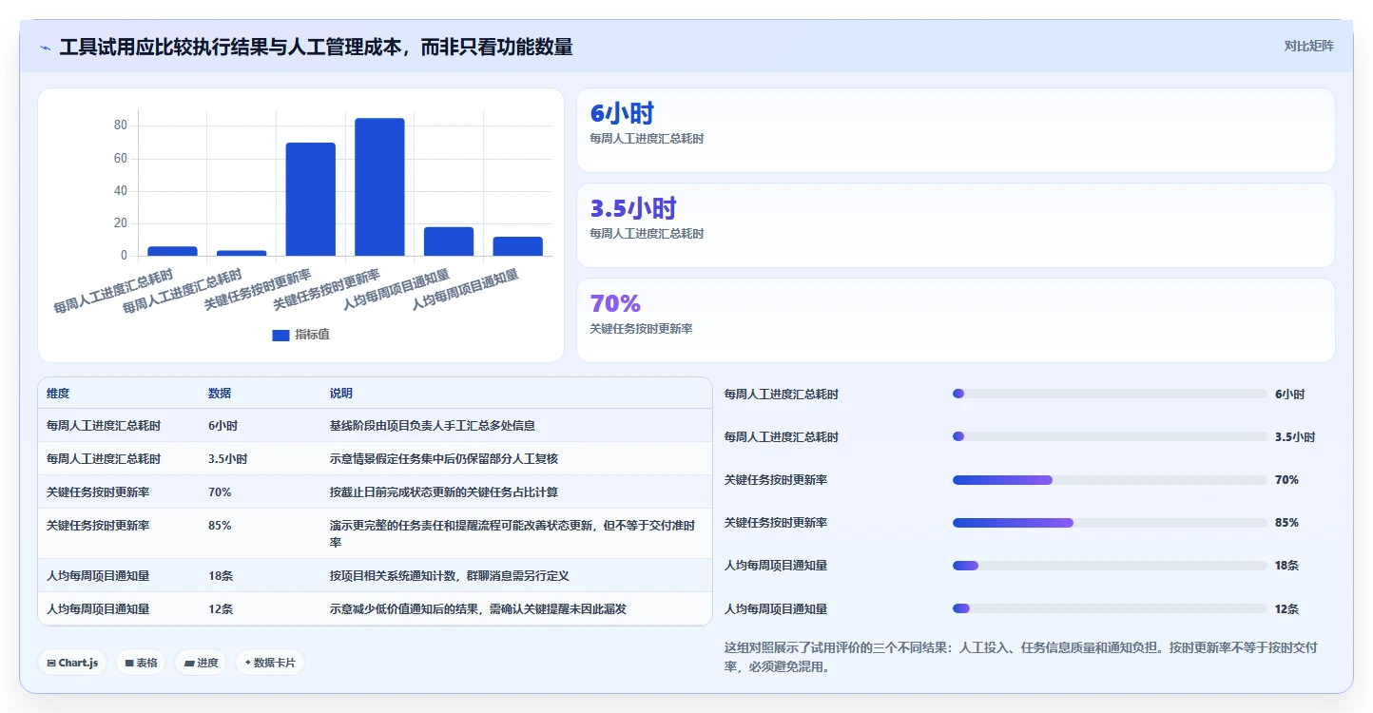Click the lightning icon beside the page title
Image resolution: width=1373 pixels, height=713 pixels.
point(45,48)
